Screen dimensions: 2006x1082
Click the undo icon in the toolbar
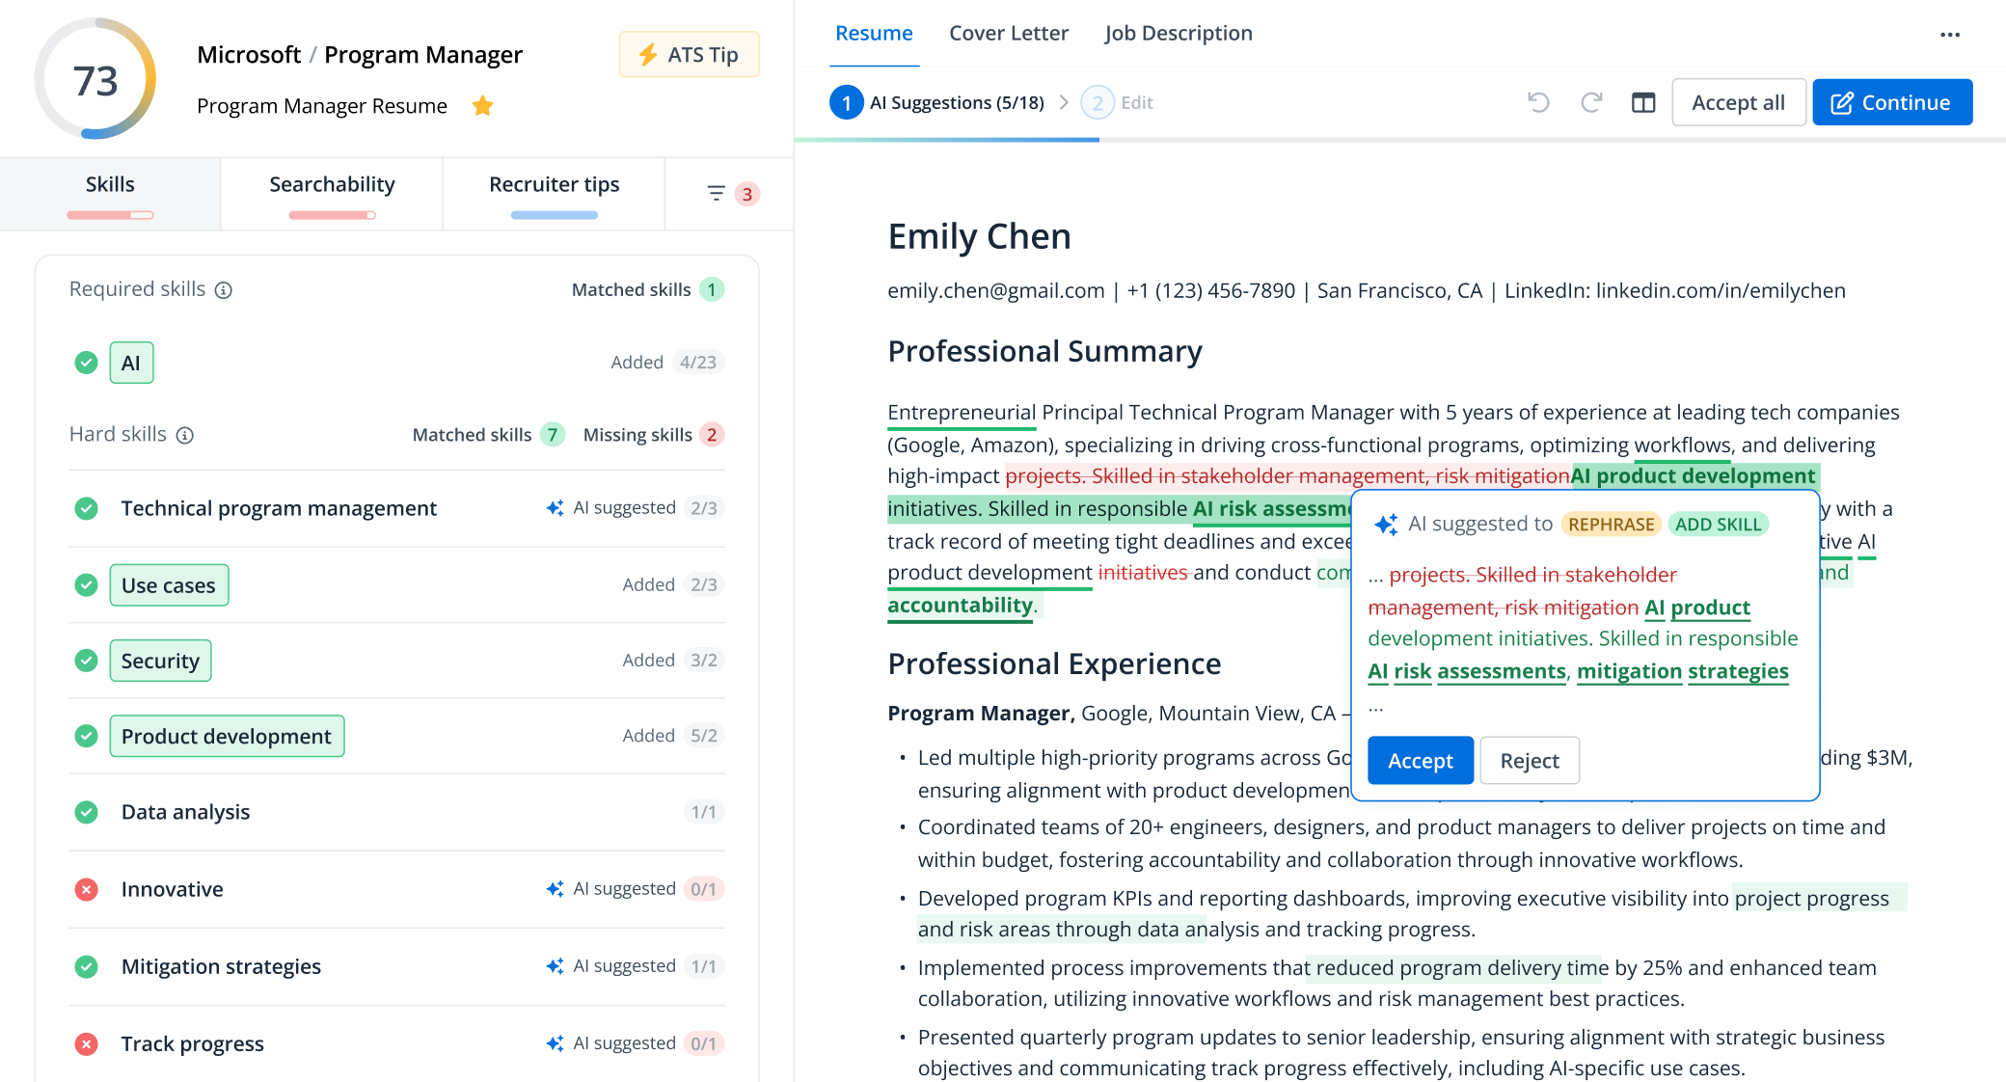point(1540,102)
